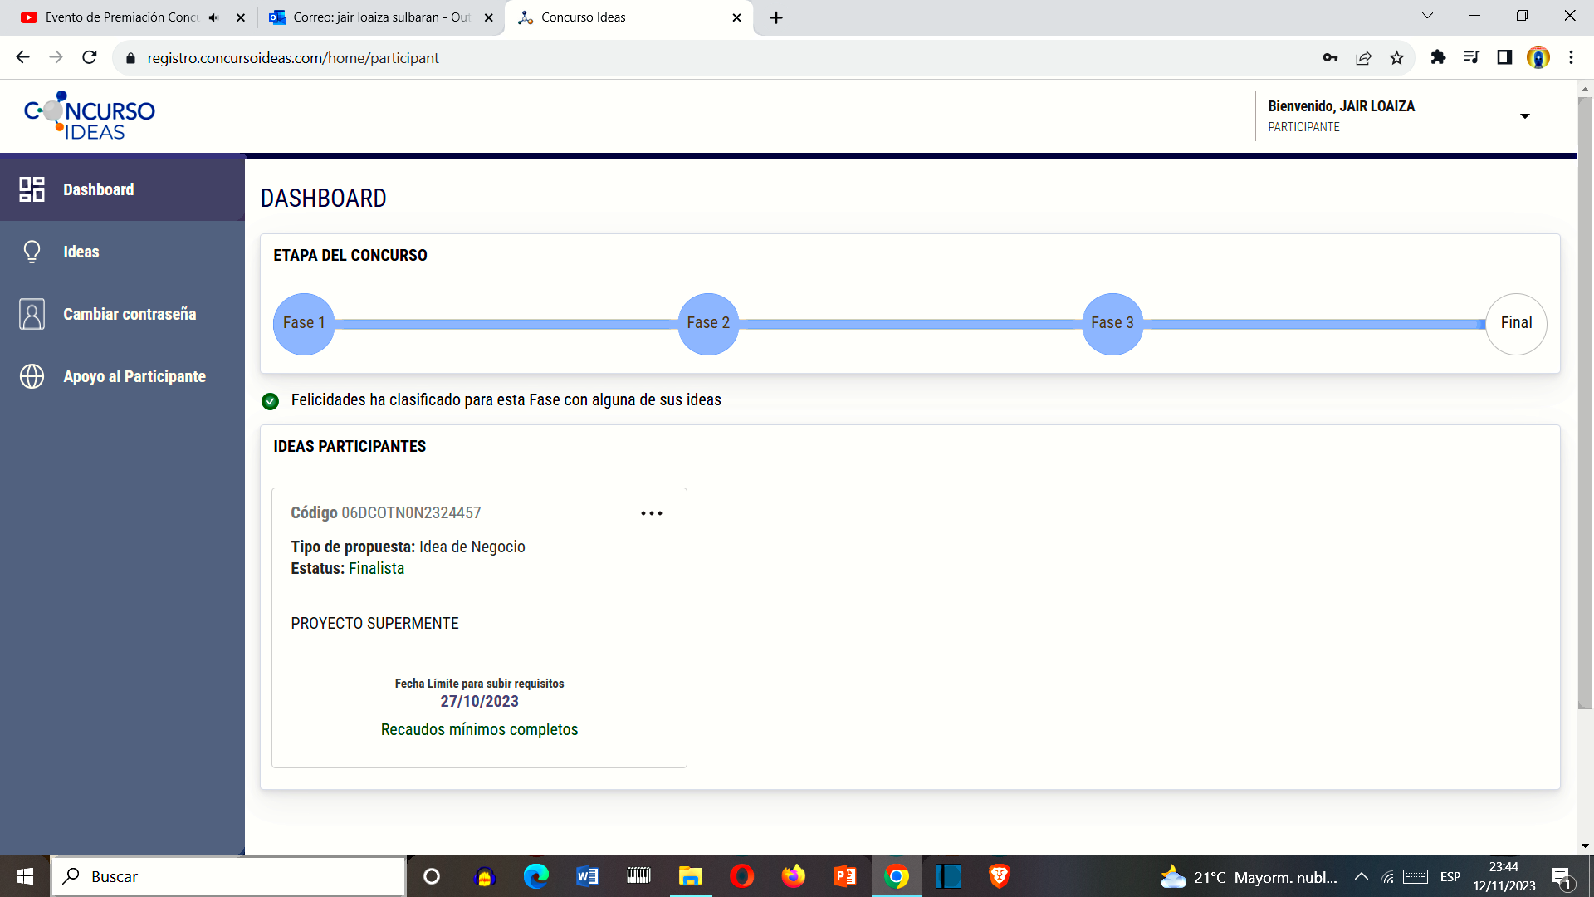Select the Fase 3 stage circle
Screen dimensions: 1594x897
pyautogui.click(x=1112, y=324)
